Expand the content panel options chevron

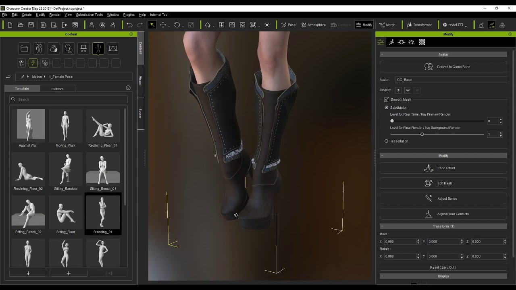pyautogui.click(x=128, y=88)
